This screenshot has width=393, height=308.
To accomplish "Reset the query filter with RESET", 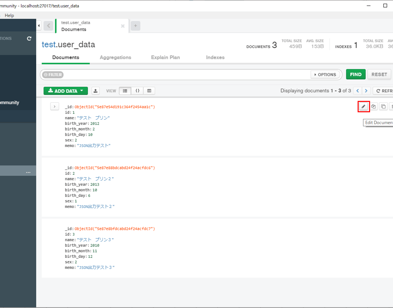I will click(x=379, y=74).
